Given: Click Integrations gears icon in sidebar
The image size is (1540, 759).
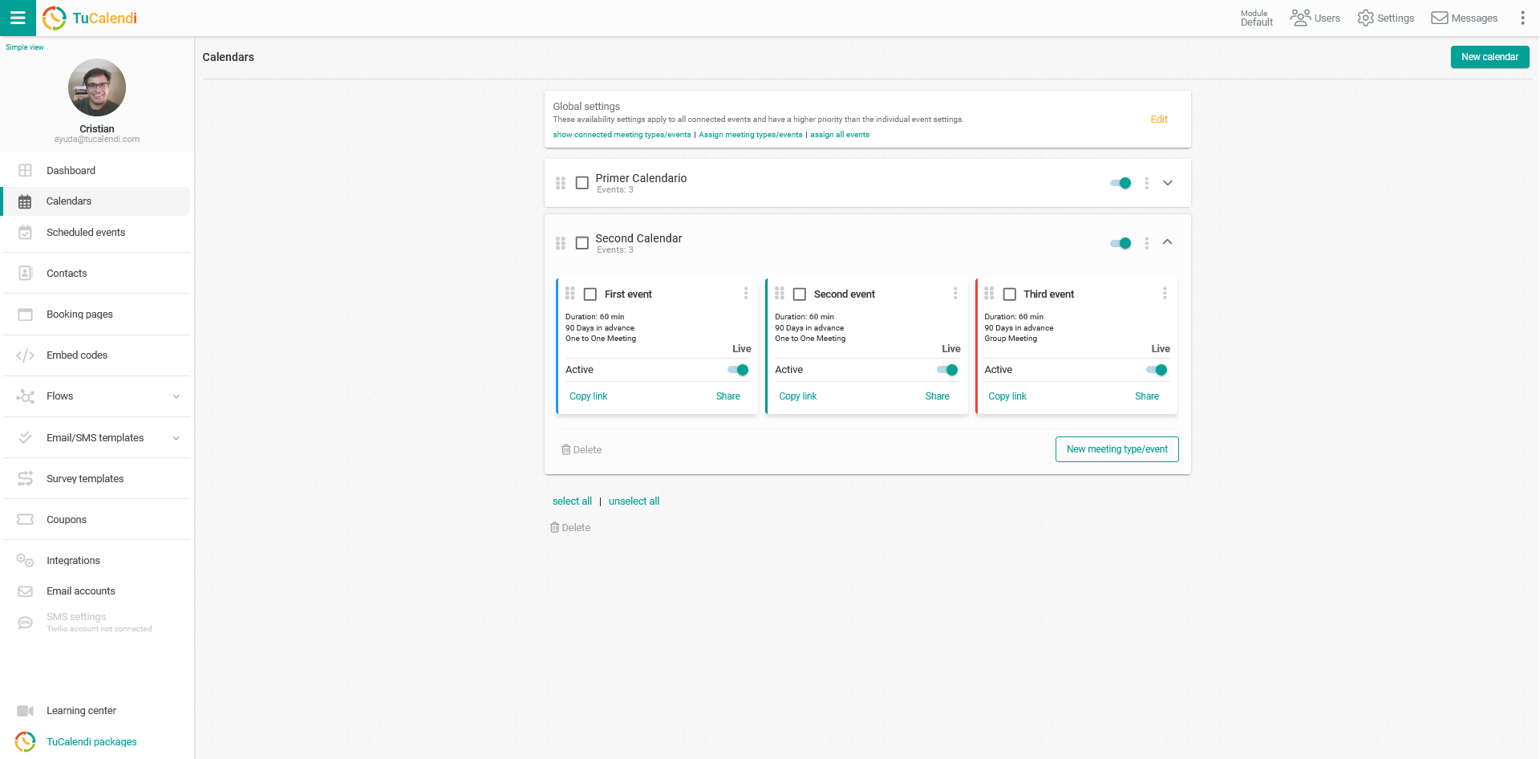Looking at the screenshot, I should coord(25,561).
